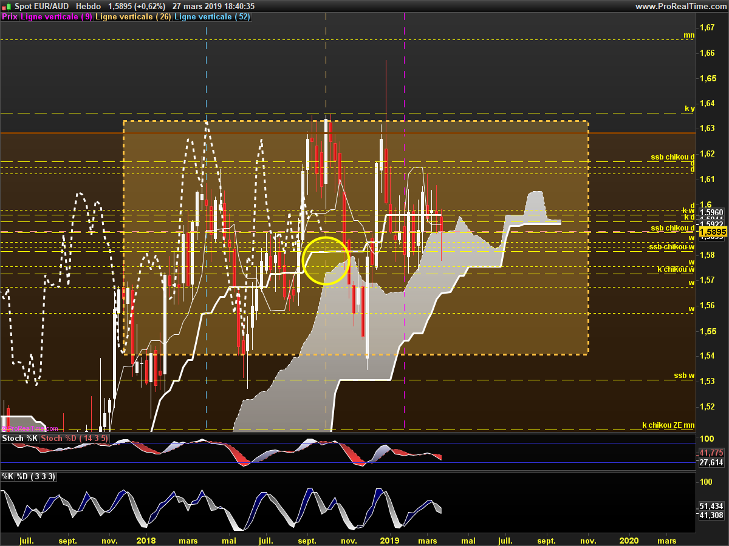The image size is (729, 546).
Task: Click the current price tag 1,5895
Action: tap(711, 232)
